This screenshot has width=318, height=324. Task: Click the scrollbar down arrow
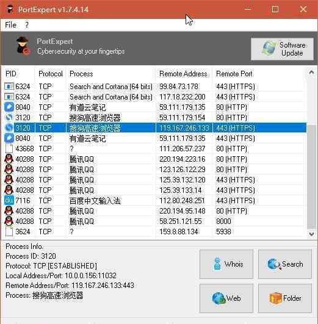coord(311,234)
